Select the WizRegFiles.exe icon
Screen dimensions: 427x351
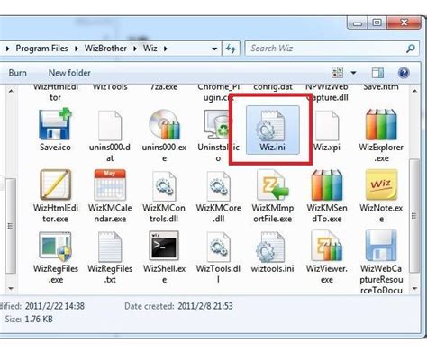coord(55,246)
